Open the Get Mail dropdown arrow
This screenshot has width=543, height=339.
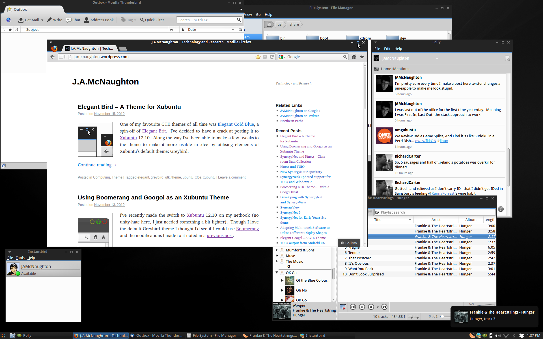(x=42, y=20)
